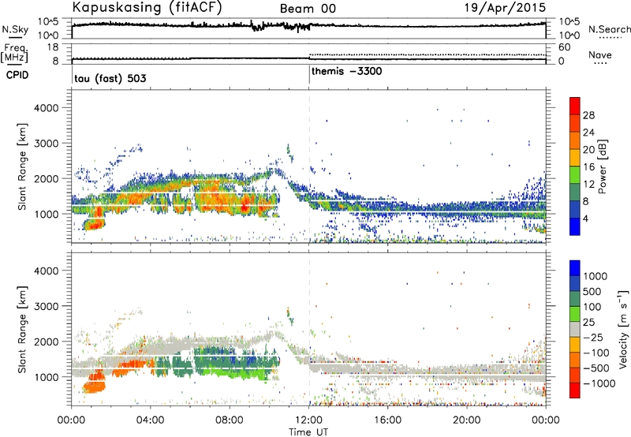The height and width of the screenshot is (437, 631).
Task: Click the 'themis -3300' CPID text
Action: [x=346, y=72]
